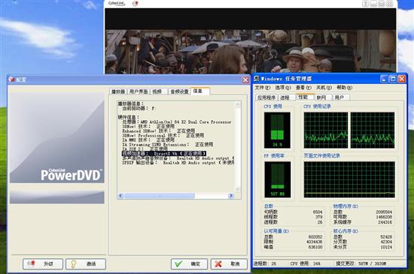Click the '系统缓存' row under 物理内存

(x=363, y=222)
